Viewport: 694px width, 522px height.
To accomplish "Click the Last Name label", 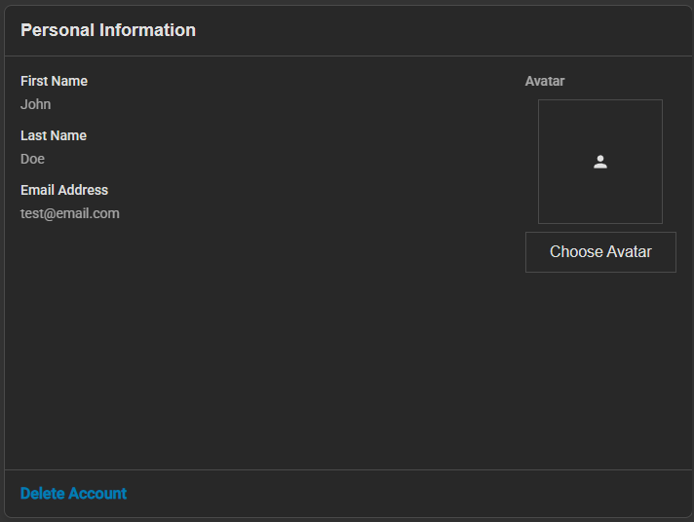I will (54, 135).
